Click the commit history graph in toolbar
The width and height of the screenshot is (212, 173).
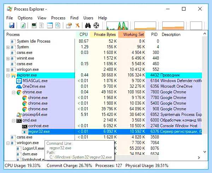[x=145, y=25]
